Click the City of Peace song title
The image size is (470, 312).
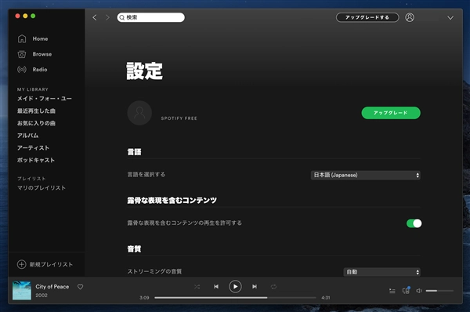(x=52, y=286)
